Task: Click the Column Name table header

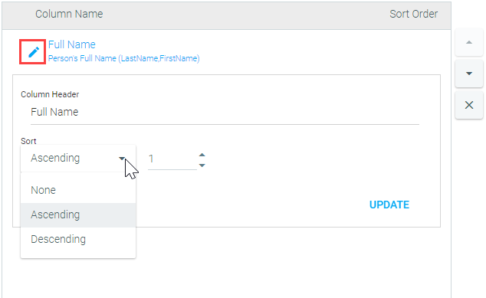Action: tap(69, 14)
